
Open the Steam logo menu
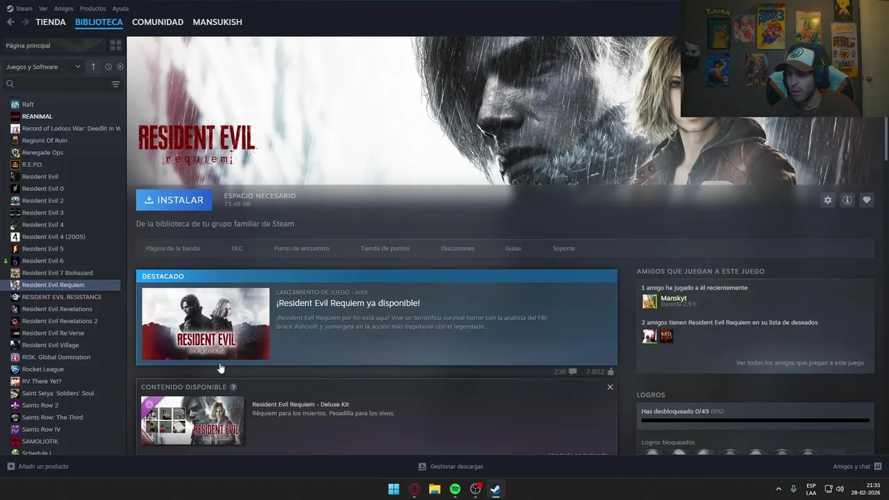pos(19,8)
